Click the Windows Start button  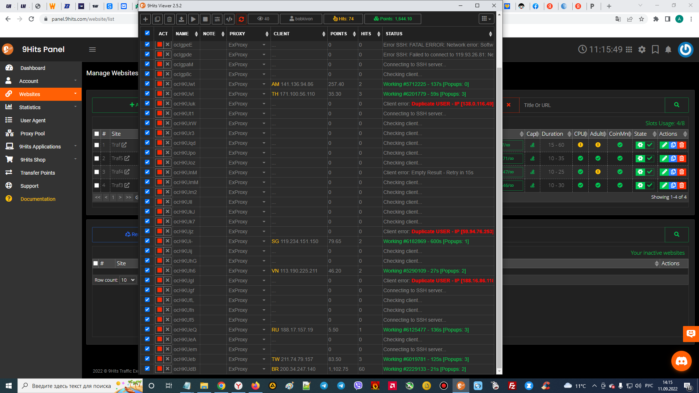click(9, 386)
